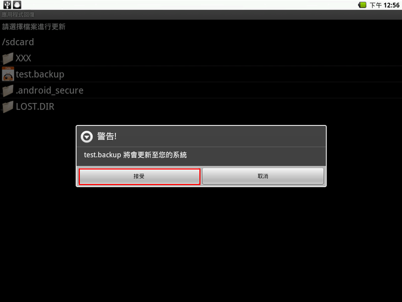Viewport: 402px width, 302px height.
Task: Click the 應用程式回復 title bar text
Action: pos(18,14)
